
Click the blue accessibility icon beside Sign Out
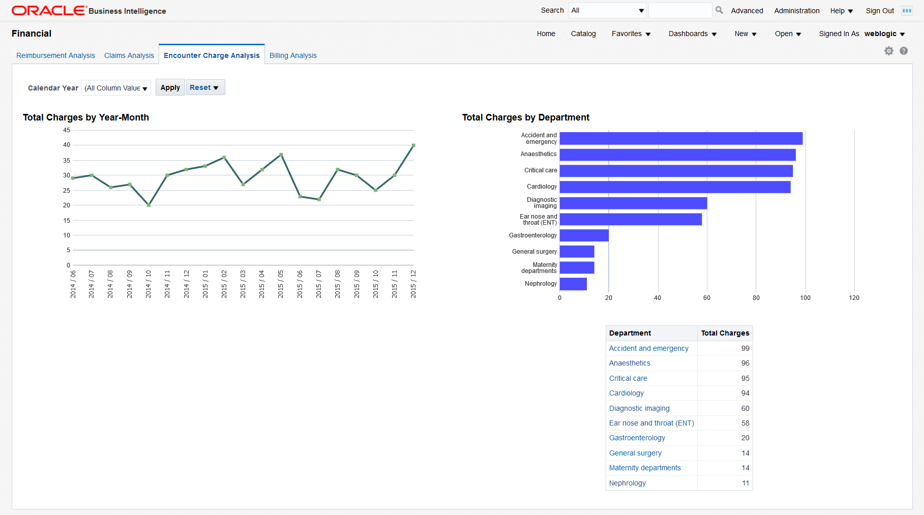(x=907, y=11)
